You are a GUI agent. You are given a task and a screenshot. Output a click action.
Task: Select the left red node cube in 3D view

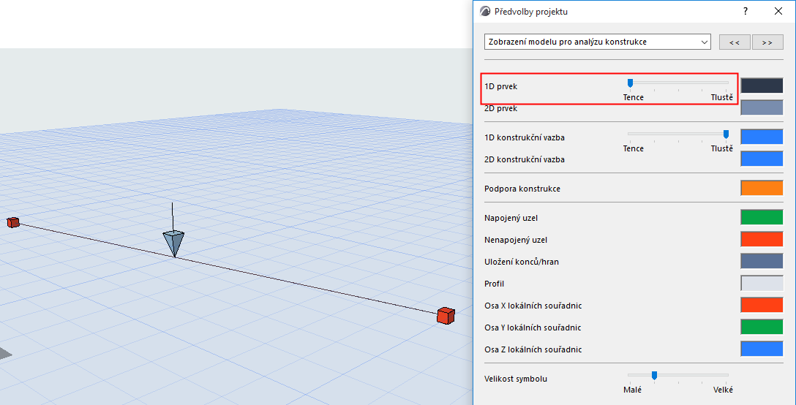(13, 222)
